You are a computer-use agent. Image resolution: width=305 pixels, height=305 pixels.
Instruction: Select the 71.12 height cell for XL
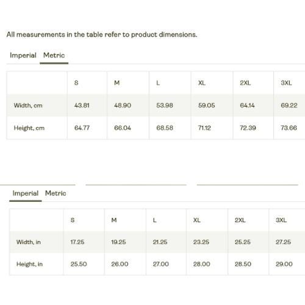204,128
